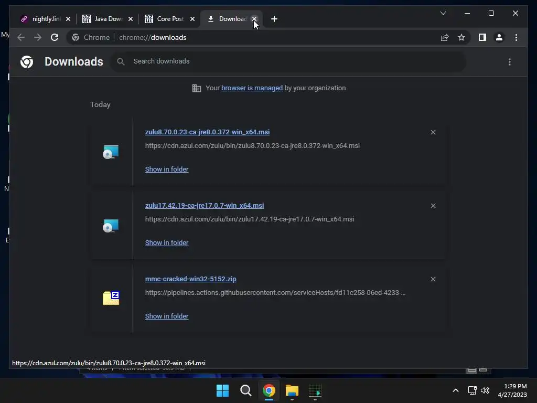Click the search magnifier in downloads search

[x=121, y=62]
